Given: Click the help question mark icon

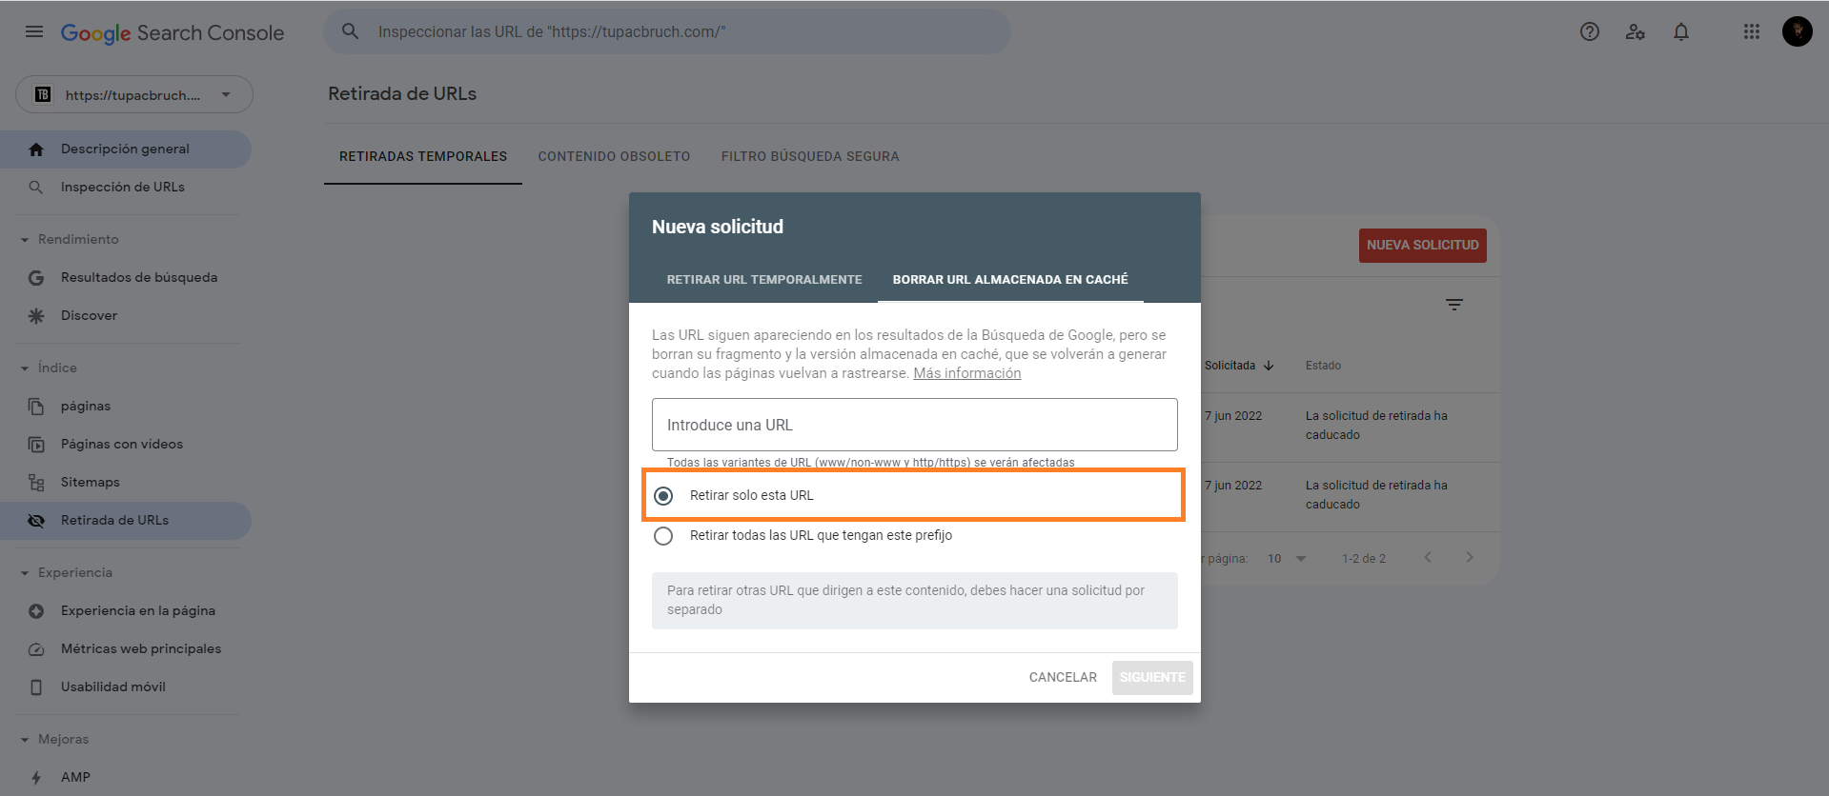Looking at the screenshot, I should [1589, 30].
